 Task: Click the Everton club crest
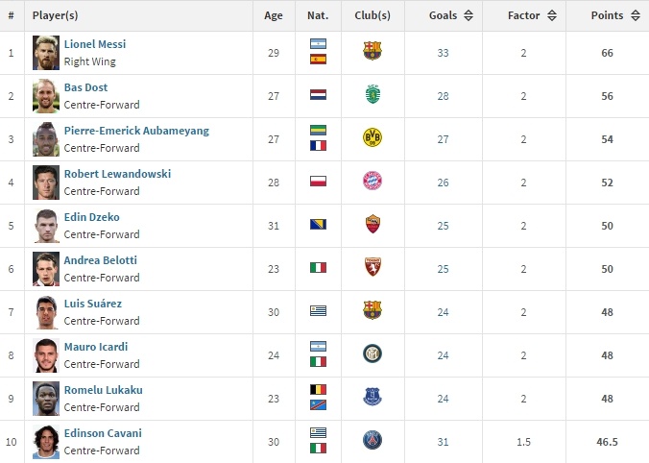click(x=373, y=398)
